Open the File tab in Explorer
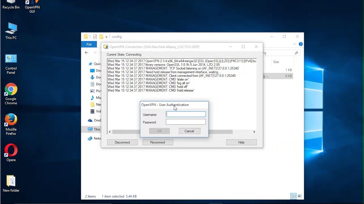The width and height of the screenshot is (364, 204). pos(89,44)
